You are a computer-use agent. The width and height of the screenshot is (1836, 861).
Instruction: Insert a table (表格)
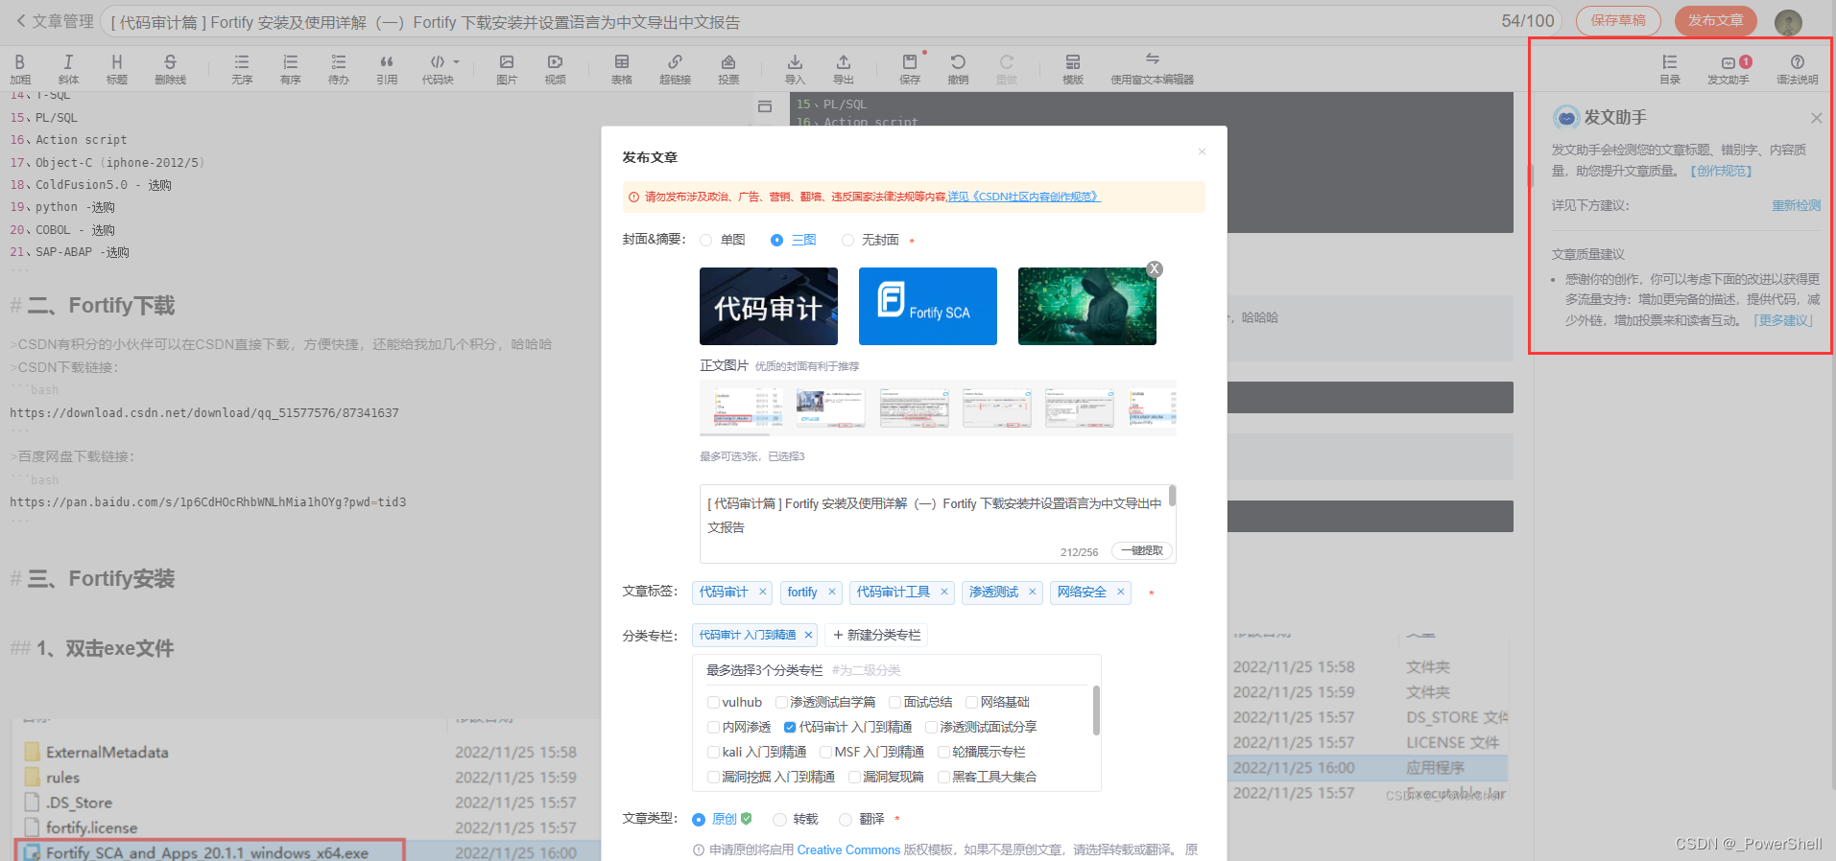622,69
